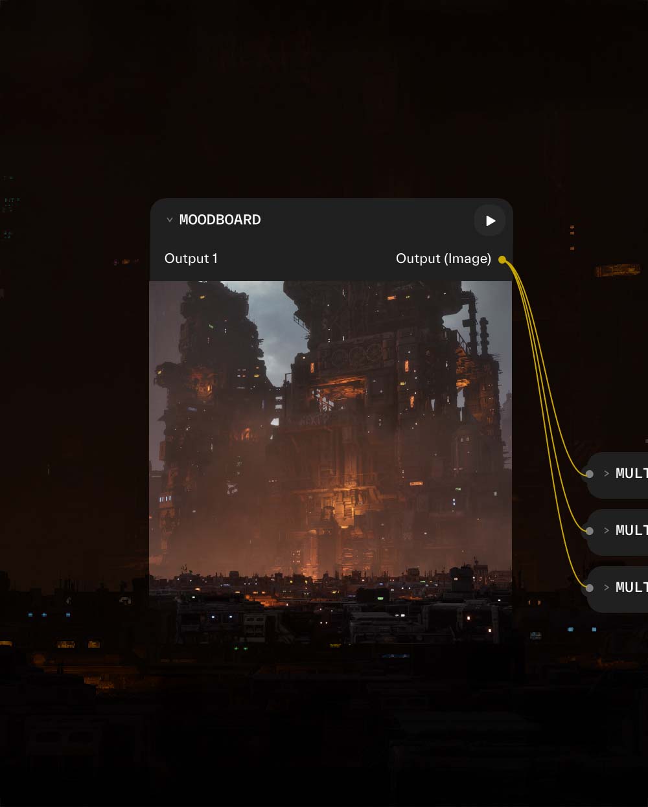Click the Moodboard node header bar
Image resolution: width=648 pixels, height=807 pixels.
click(331, 220)
